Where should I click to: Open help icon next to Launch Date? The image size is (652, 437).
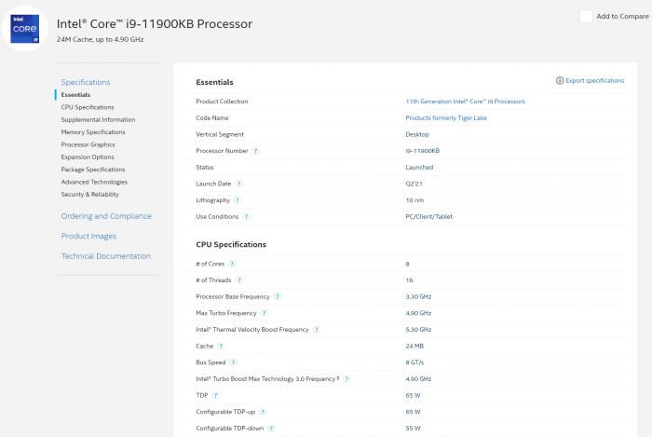238,184
